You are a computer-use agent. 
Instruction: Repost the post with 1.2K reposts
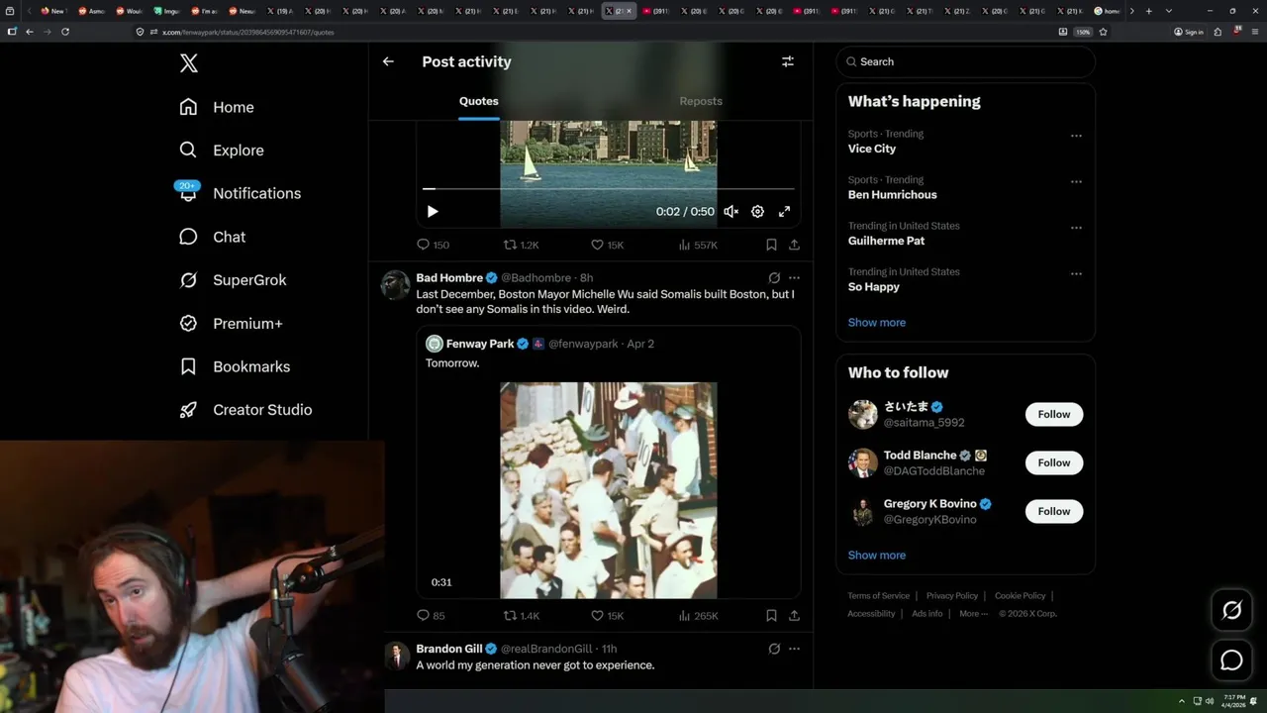click(522, 245)
